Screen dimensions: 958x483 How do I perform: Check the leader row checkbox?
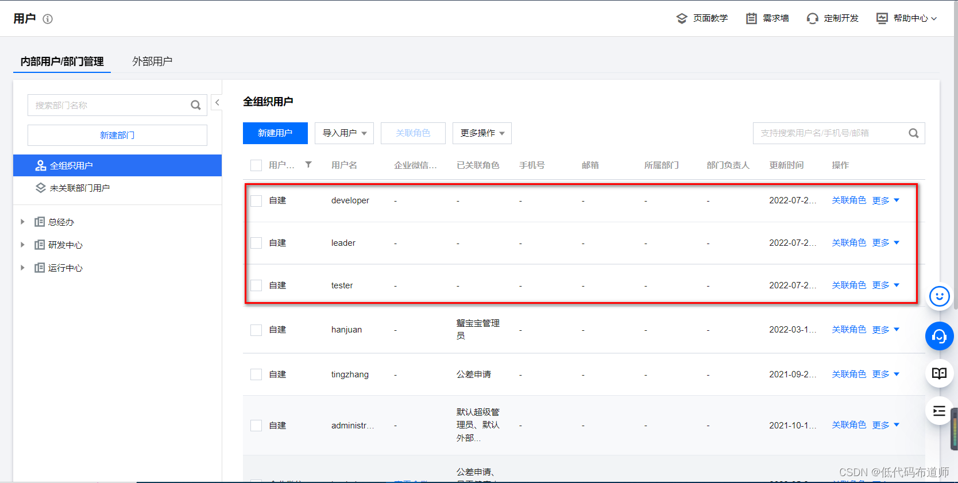[256, 243]
